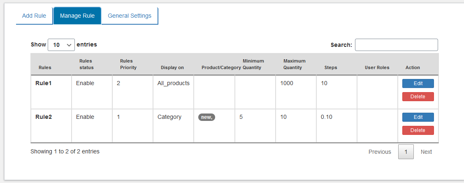Sort table by Rules column header

[45, 67]
